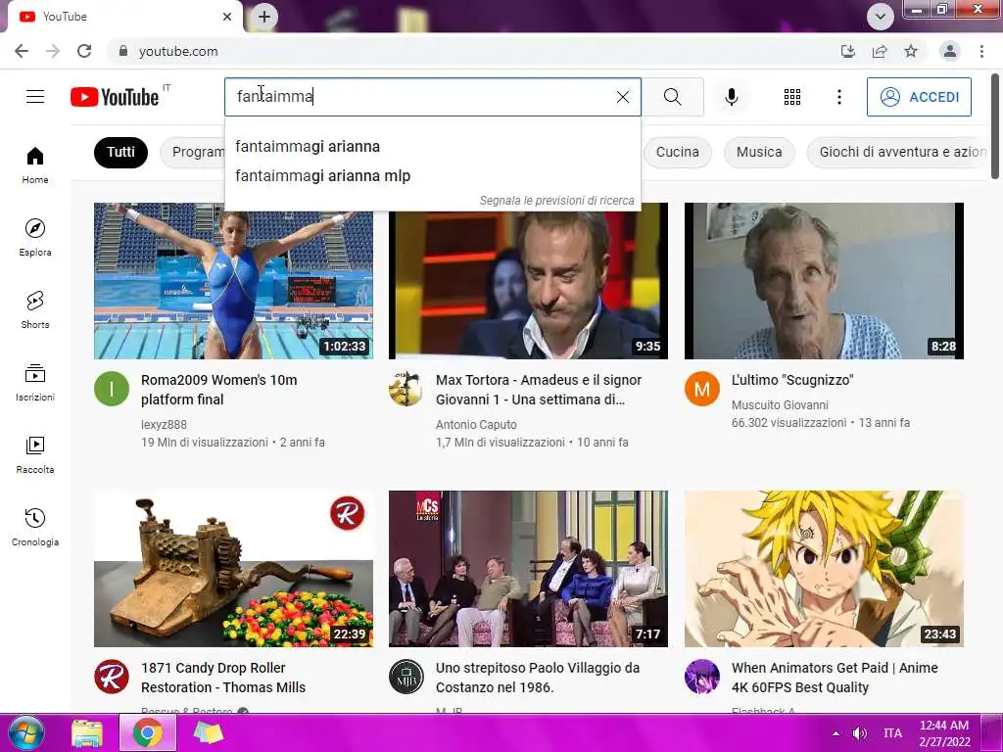
Task: Click the Chrome taskbar icon
Action: pyautogui.click(x=148, y=732)
